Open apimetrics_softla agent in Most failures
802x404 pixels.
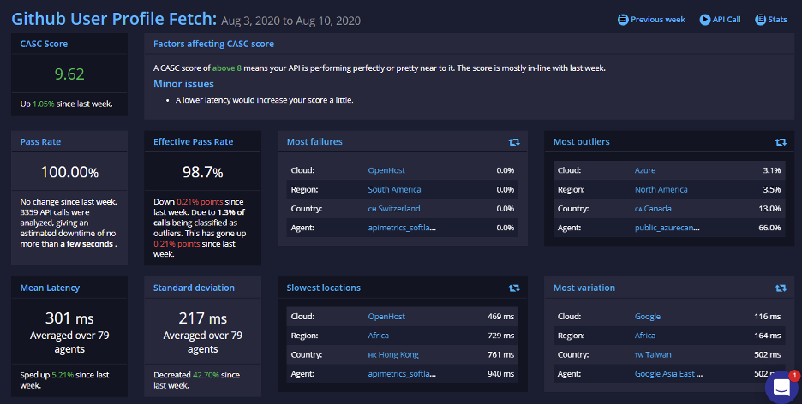coord(402,228)
